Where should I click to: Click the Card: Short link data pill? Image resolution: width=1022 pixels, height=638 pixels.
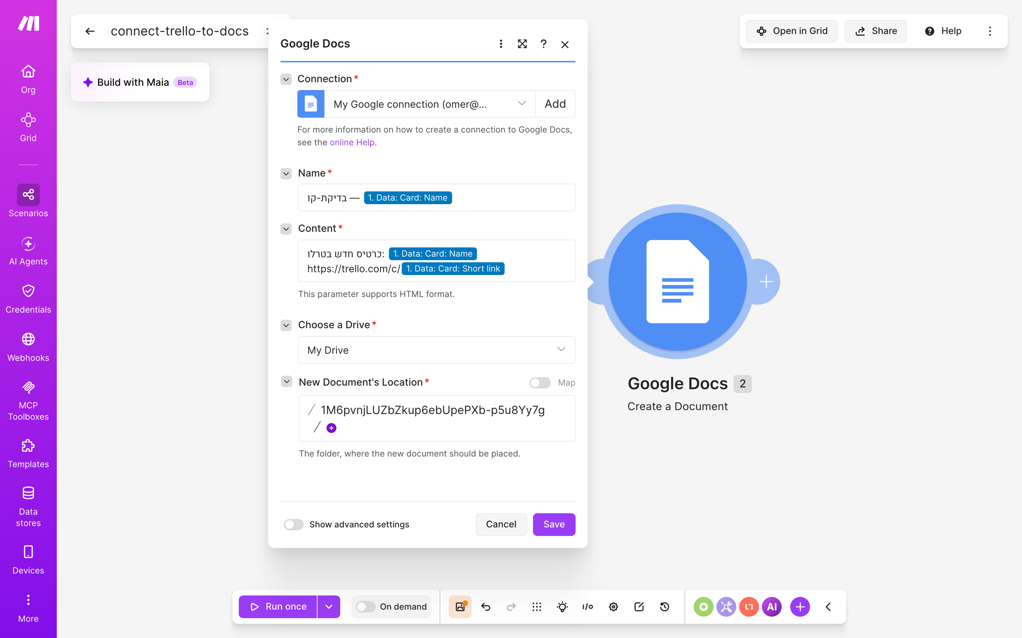tap(453, 269)
